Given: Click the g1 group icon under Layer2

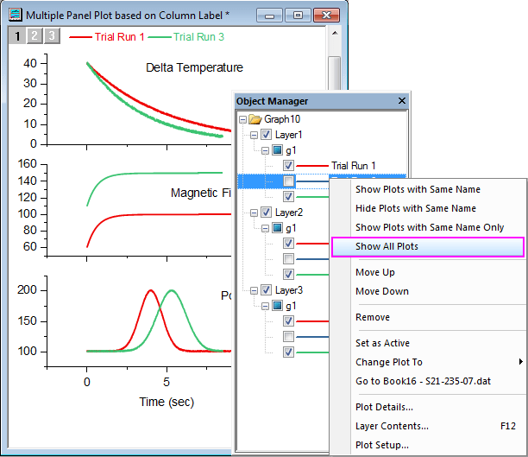Looking at the screenshot, I should (277, 228).
